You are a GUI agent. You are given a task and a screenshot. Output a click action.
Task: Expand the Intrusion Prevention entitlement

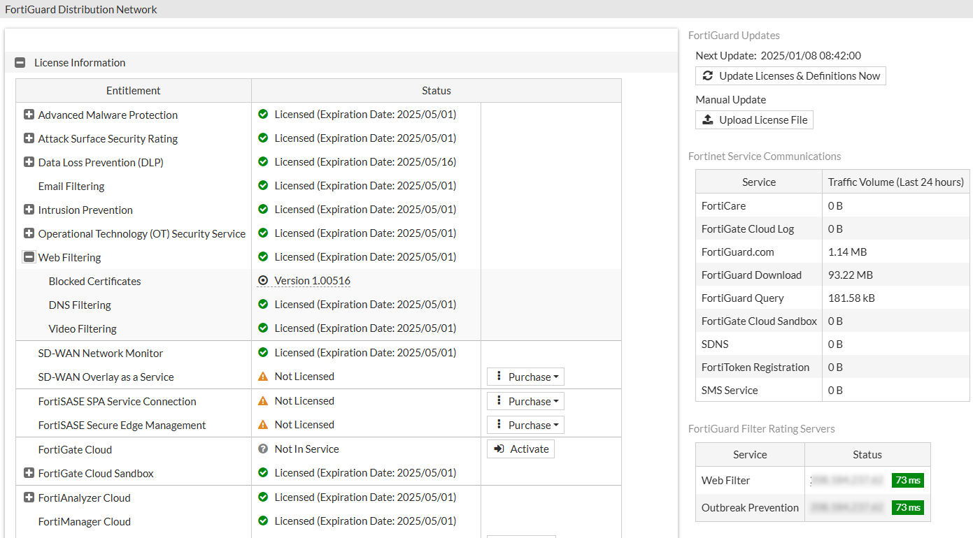29,210
